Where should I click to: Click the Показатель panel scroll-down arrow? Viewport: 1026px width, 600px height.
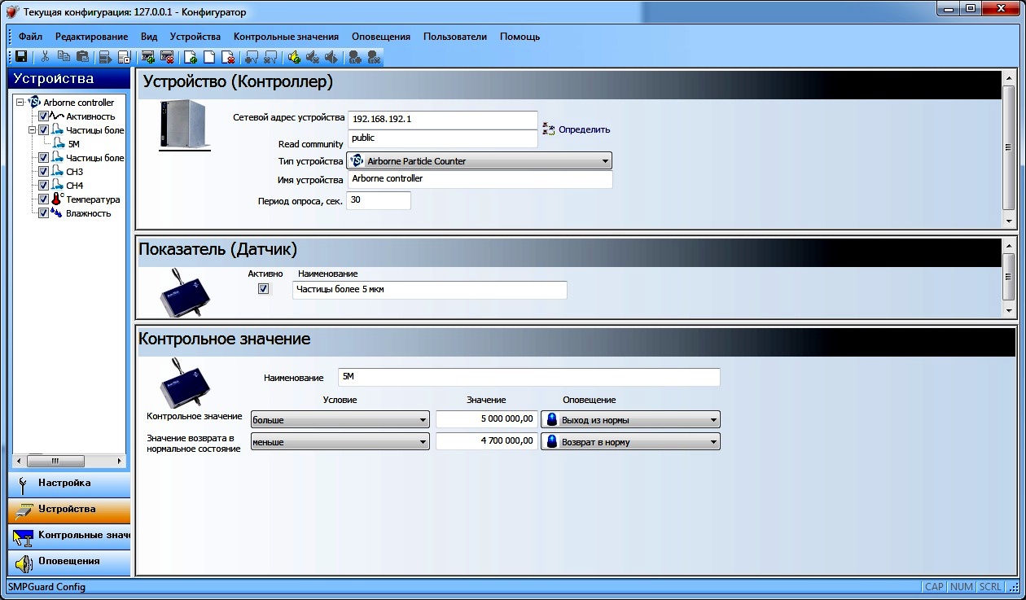click(x=1008, y=310)
